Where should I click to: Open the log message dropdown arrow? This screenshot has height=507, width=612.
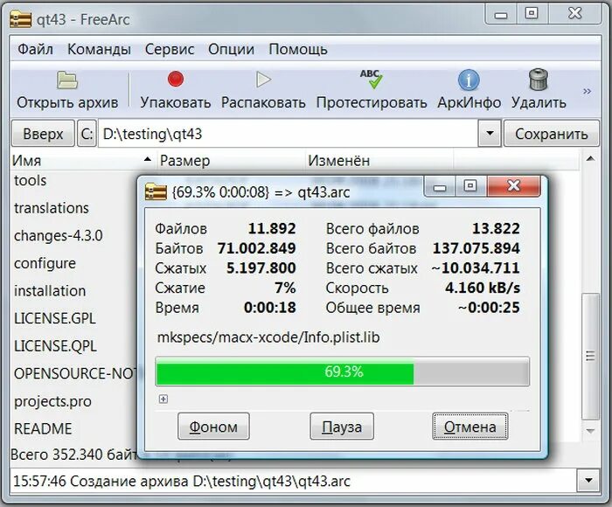pos(588,481)
